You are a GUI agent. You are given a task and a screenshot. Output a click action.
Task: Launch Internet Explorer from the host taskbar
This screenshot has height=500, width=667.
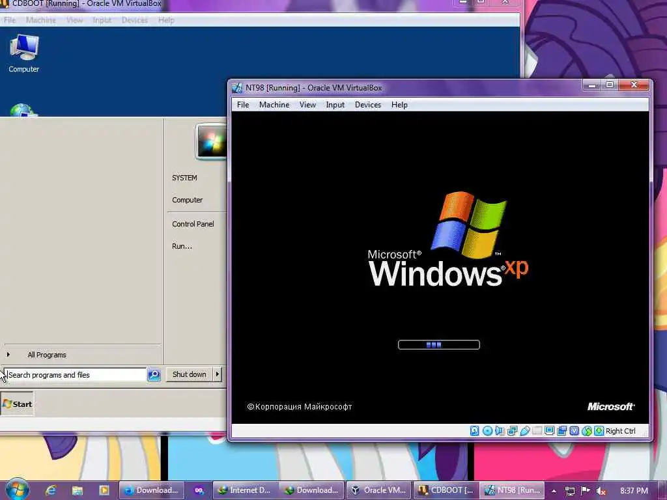(51, 490)
